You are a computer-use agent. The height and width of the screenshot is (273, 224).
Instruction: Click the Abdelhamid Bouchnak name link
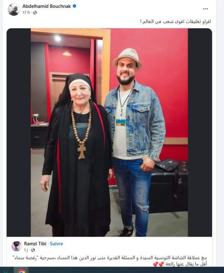(47, 6)
